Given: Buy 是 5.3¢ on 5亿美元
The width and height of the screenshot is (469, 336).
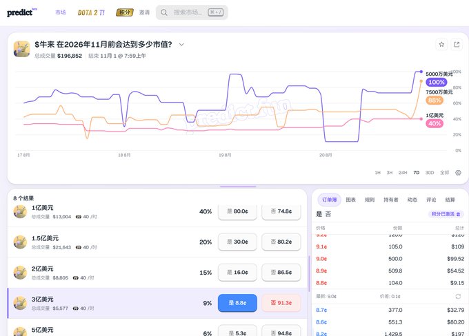Looking at the screenshot, I should point(237,332).
